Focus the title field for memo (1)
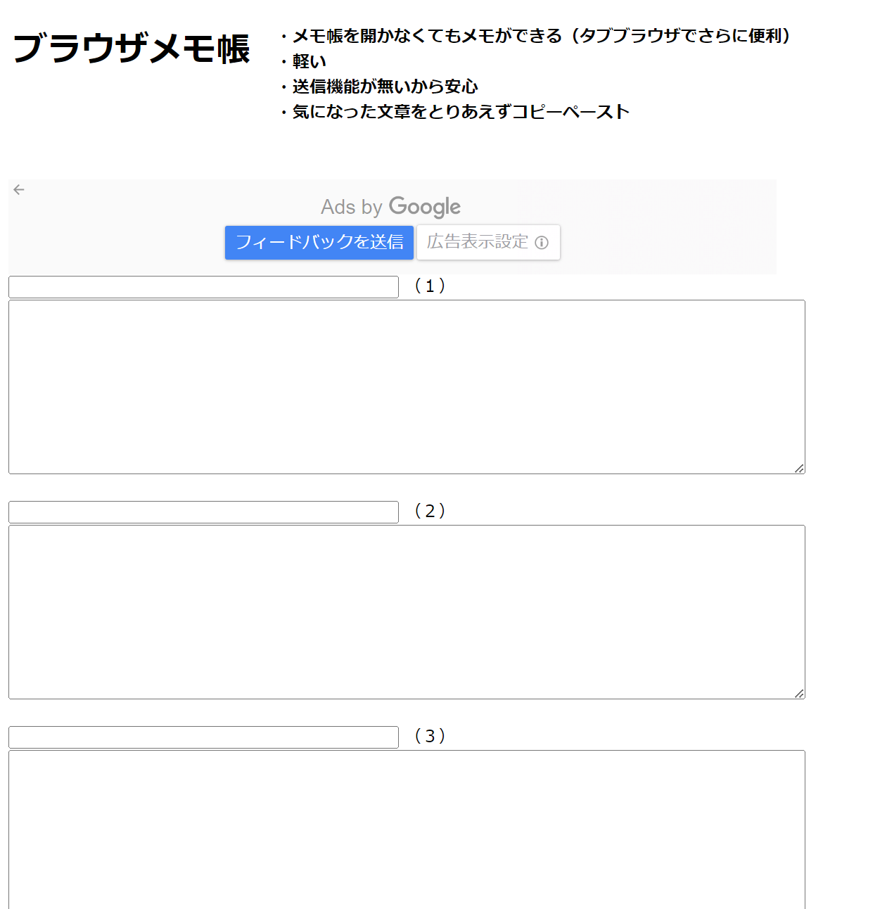Image resolution: width=887 pixels, height=909 pixels. pyautogui.click(x=203, y=287)
